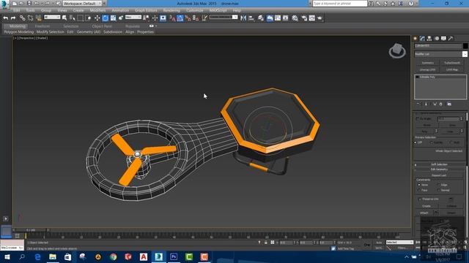The height and width of the screenshot is (263, 469).
Task: Toggle the Angle Snap icon
Action: tap(180, 18)
